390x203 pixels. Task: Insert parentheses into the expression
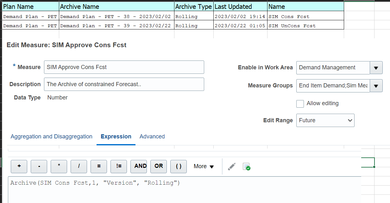click(x=178, y=166)
